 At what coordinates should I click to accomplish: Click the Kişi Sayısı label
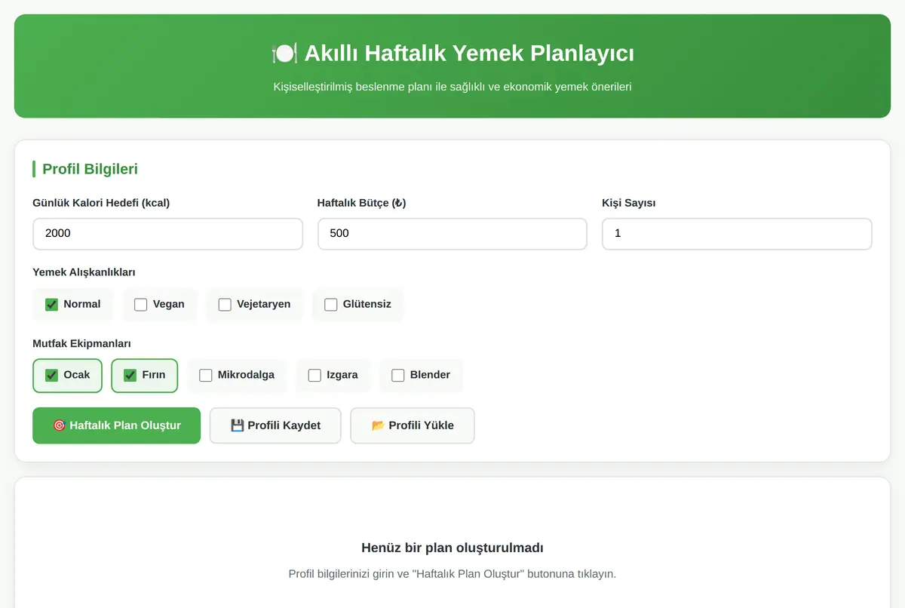point(629,203)
